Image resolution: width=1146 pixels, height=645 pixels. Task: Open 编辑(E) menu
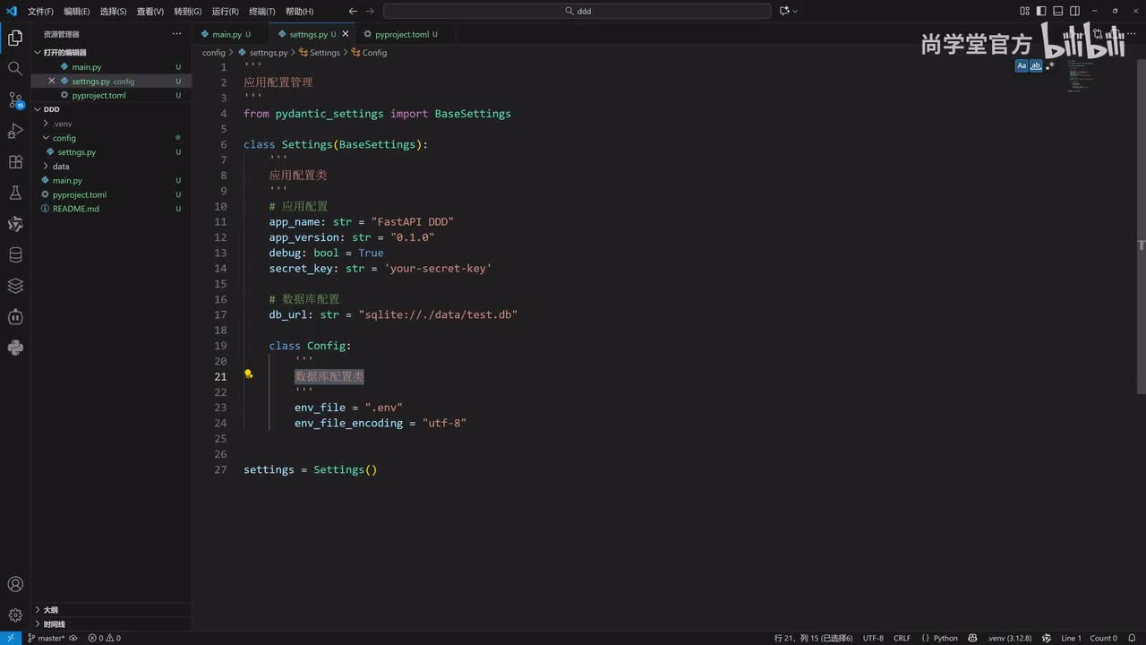77,11
